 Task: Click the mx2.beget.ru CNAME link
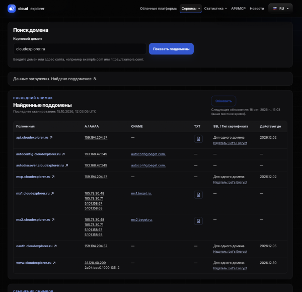tap(142, 219)
